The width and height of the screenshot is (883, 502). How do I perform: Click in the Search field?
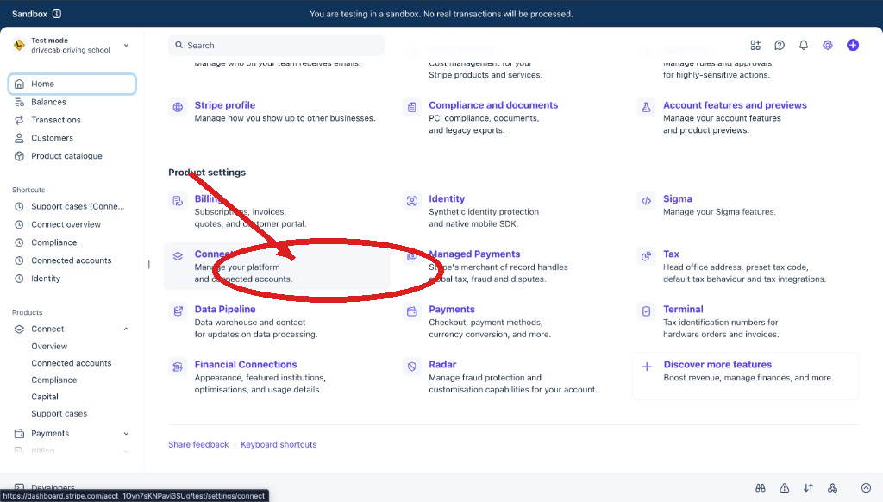(276, 45)
